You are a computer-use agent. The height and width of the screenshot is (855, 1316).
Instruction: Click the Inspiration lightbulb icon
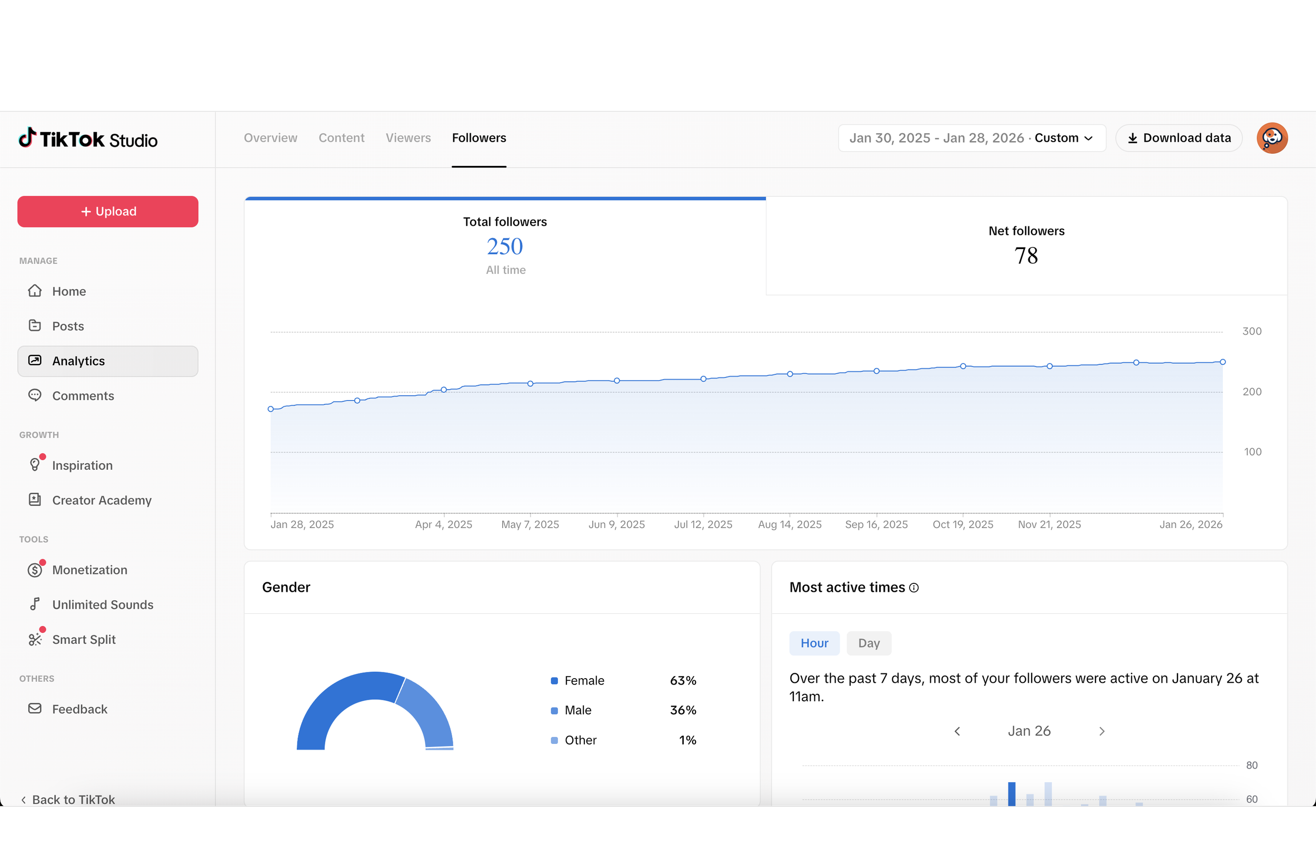(35, 464)
